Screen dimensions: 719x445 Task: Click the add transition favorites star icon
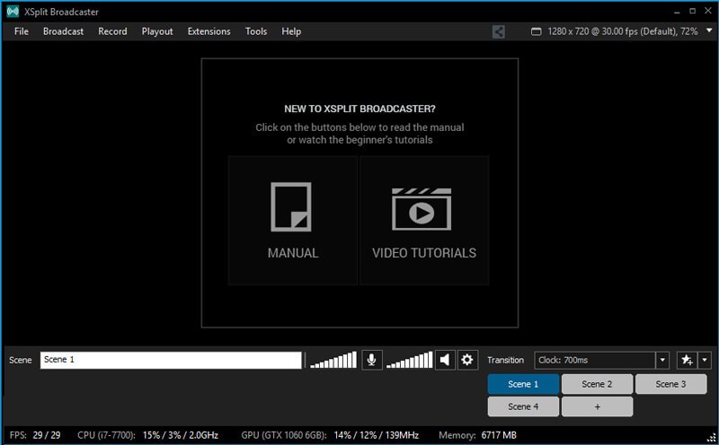[687, 360]
